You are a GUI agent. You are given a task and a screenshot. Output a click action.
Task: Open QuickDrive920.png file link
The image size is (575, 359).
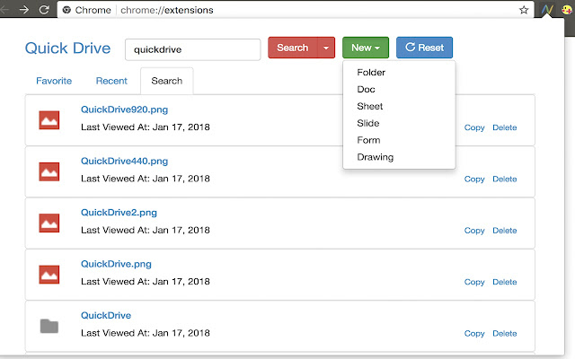124,109
